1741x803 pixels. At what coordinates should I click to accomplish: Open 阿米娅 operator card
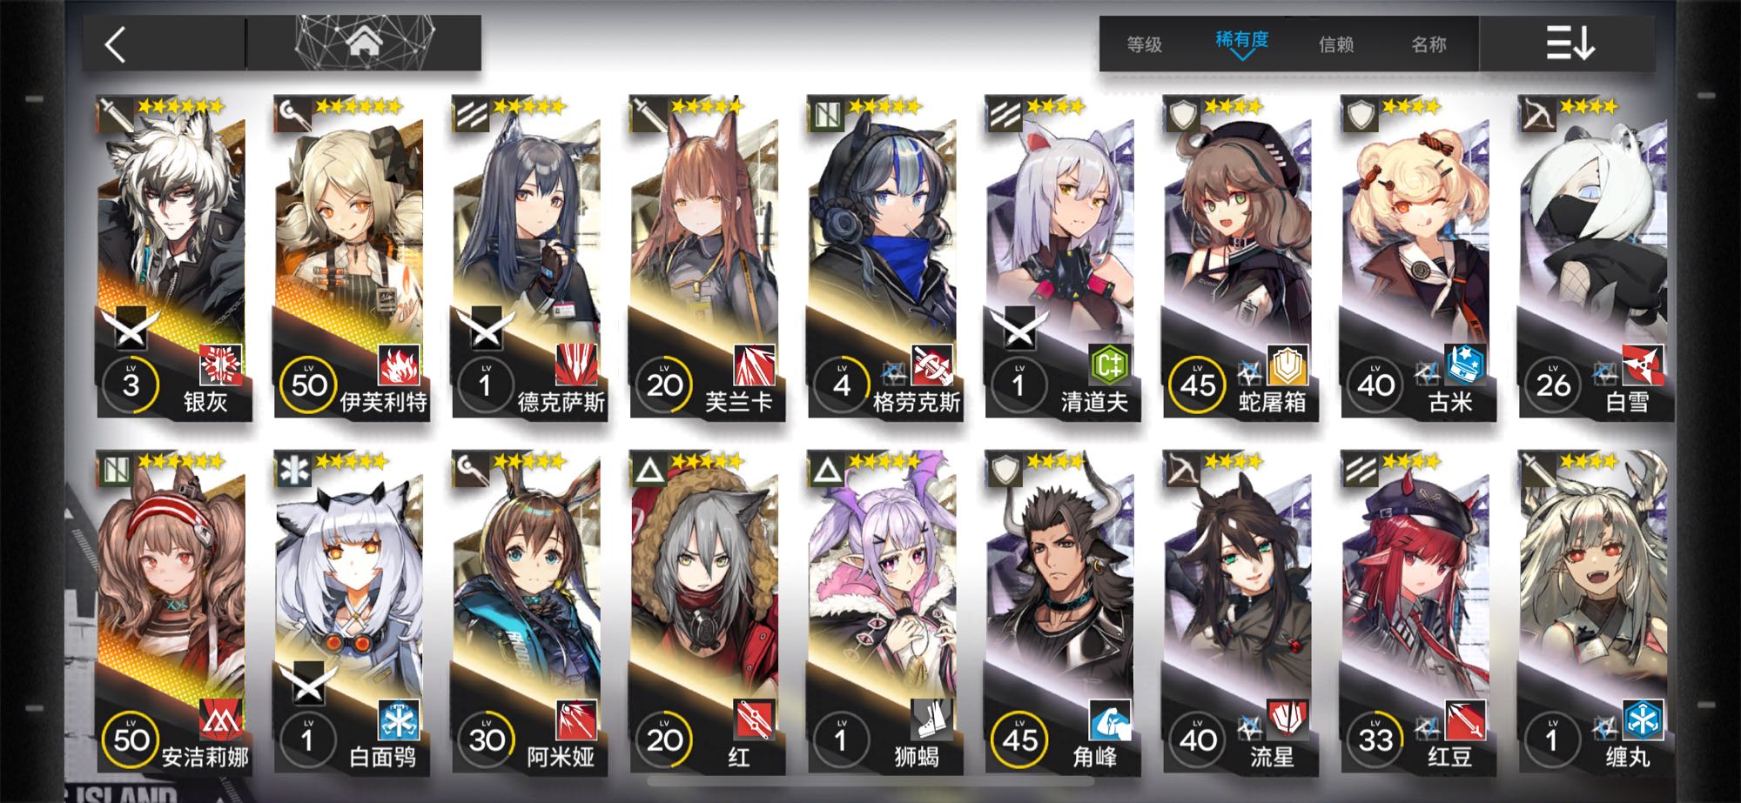point(528,611)
